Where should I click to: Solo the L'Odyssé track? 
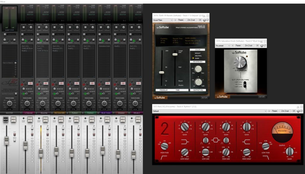30,119
